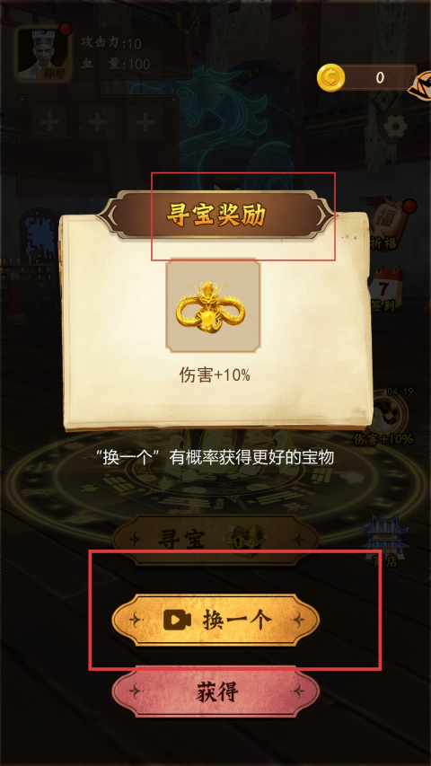This screenshot has width=431, height=766.
Task: Tap the gold coin currency icon
Action: click(330, 78)
